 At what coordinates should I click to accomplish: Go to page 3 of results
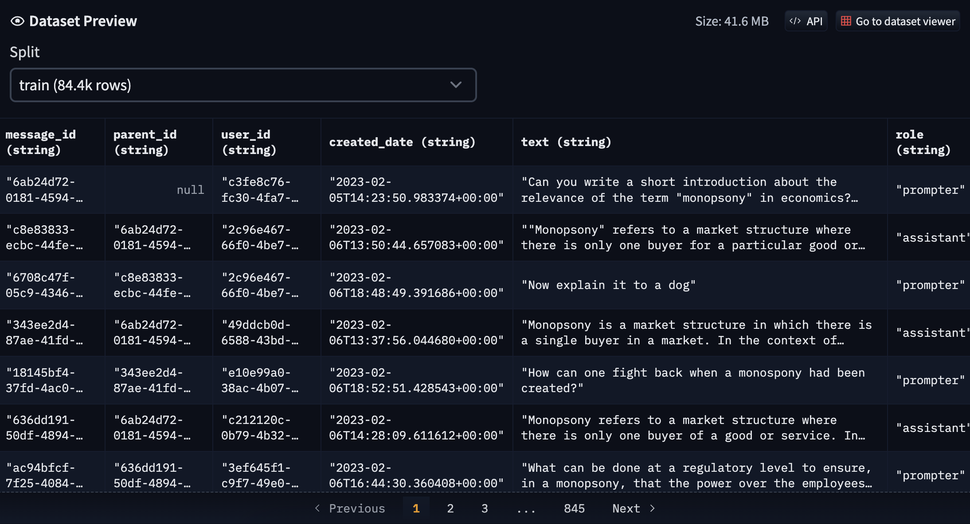click(485, 508)
